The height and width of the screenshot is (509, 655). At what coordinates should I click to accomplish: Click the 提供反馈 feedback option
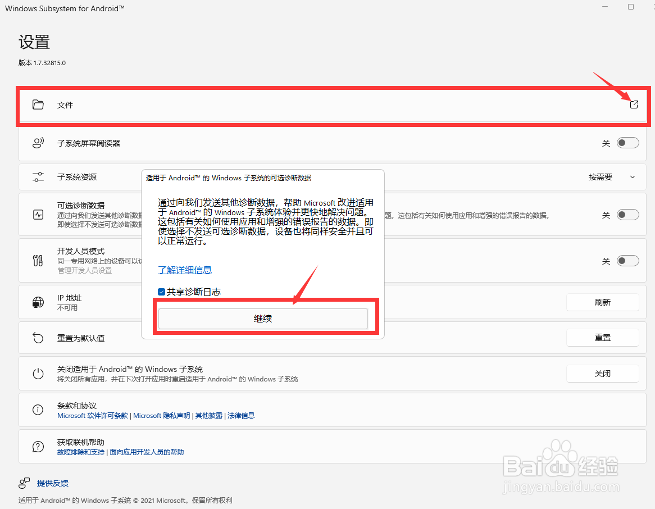[x=53, y=483]
